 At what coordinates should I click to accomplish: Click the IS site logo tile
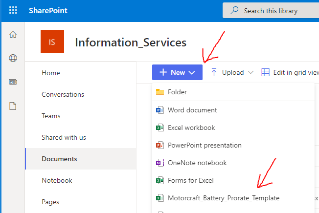tap(52, 42)
